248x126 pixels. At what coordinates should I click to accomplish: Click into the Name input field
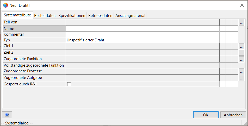142,28
